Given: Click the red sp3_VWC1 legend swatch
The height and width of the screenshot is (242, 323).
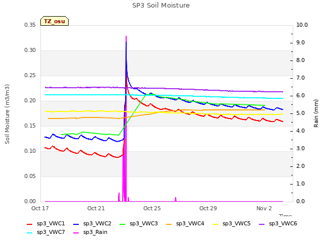Looking at the screenshot, I should point(30,224).
